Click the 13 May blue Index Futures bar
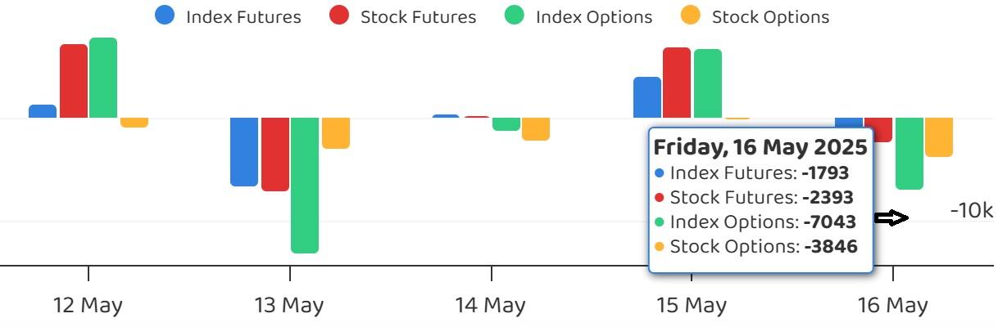 pyautogui.click(x=244, y=152)
